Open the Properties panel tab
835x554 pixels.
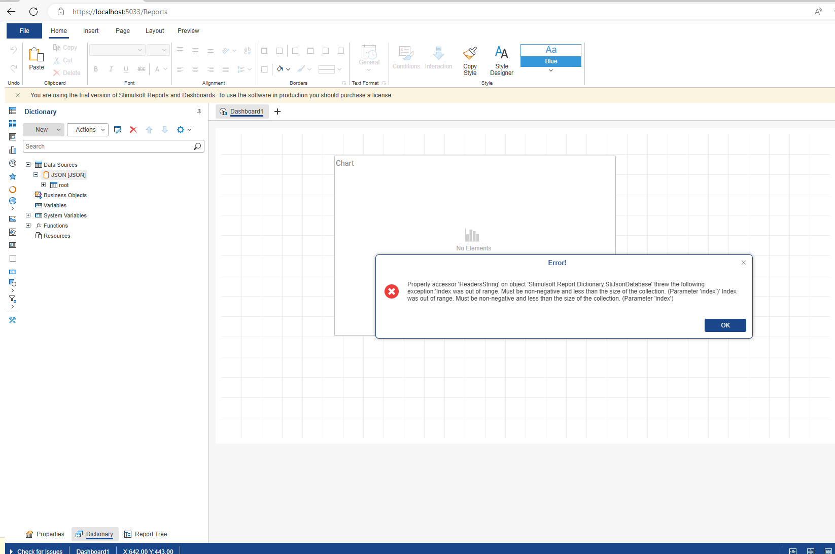45,534
